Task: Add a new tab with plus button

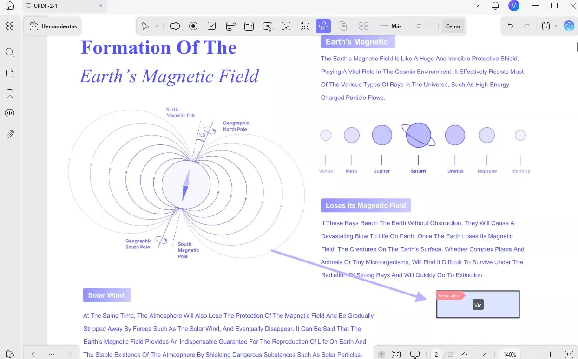Action: pos(117,6)
